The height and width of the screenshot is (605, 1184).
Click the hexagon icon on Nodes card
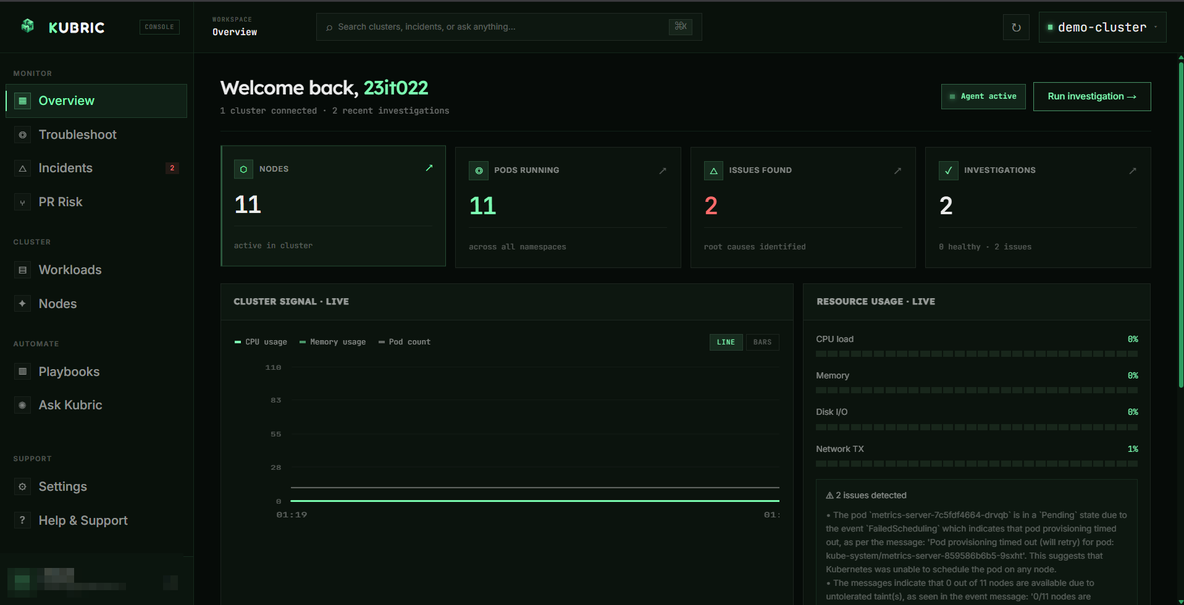243,169
